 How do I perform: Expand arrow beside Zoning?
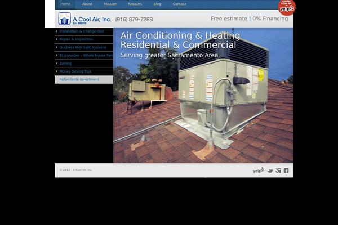coord(57,63)
